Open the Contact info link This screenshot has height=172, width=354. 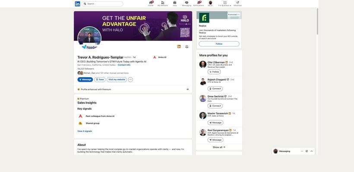click(124, 65)
